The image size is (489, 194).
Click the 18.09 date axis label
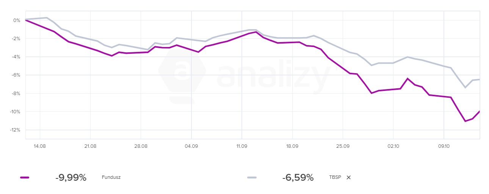point(292,146)
